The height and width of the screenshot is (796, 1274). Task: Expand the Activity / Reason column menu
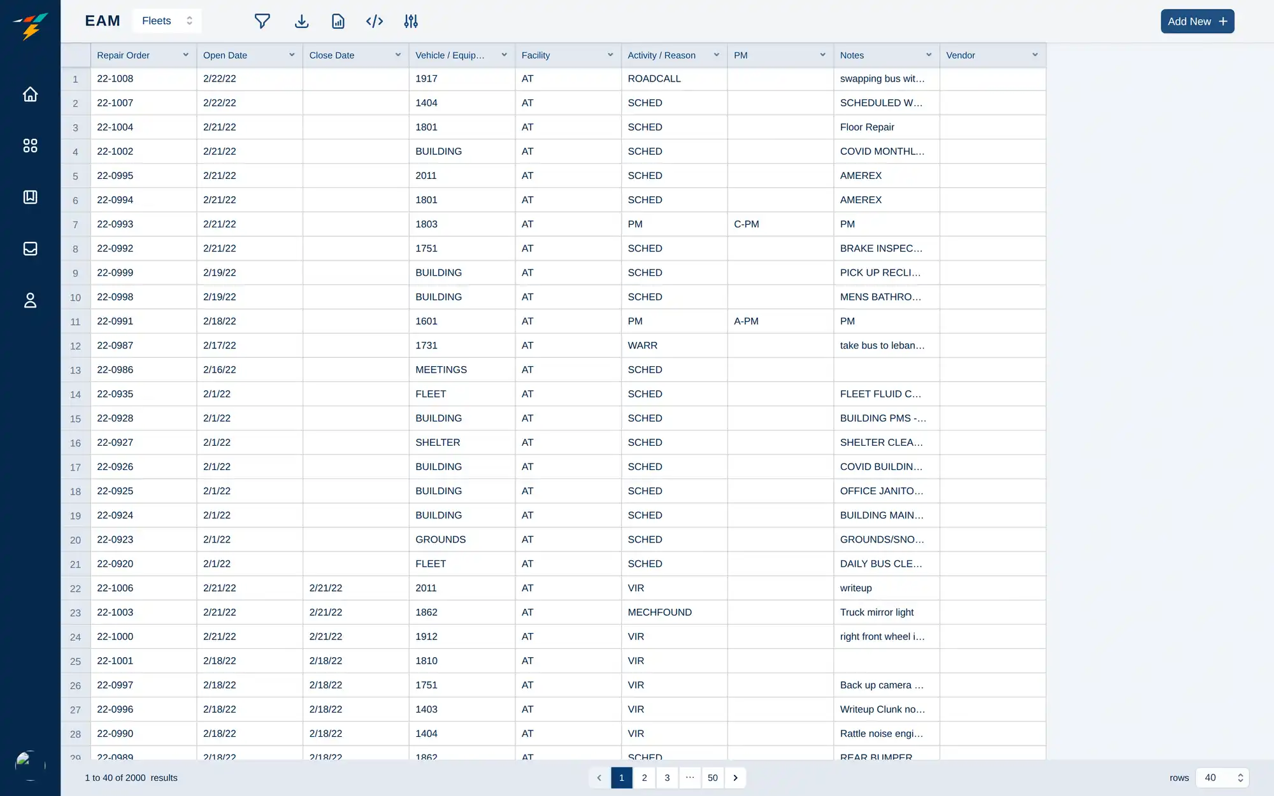[717, 55]
